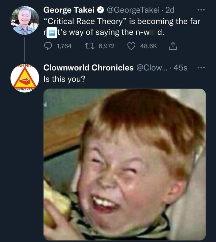Open the Clownworld Chronicles warning-sign avatar
This screenshot has width=216, height=242.
coord(25,79)
